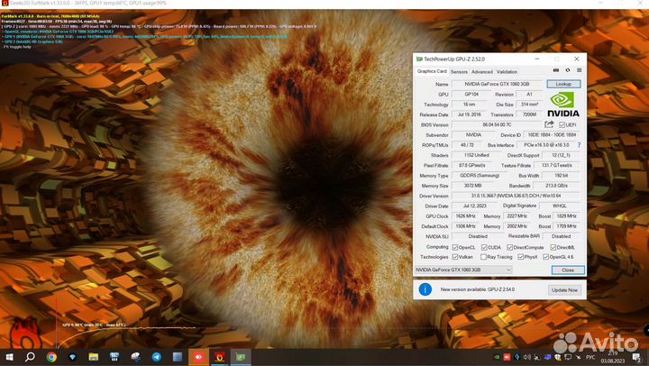Open Telegram from the taskbar
The width and height of the screenshot is (649, 366).
pos(157,357)
